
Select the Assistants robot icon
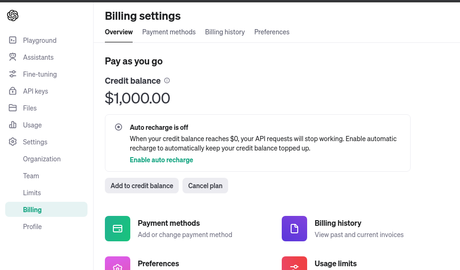click(13, 57)
